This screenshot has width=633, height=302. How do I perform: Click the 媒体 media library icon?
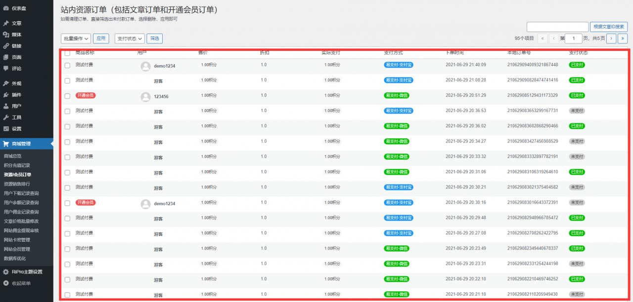[5, 35]
